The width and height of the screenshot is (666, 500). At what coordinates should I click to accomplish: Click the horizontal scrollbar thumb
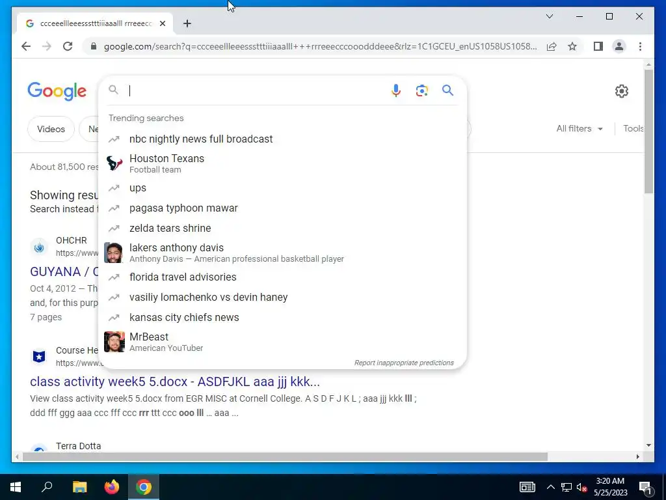click(x=285, y=457)
